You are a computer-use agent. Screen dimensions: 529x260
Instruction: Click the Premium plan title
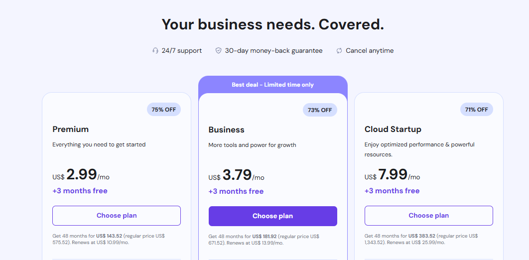tap(71, 129)
